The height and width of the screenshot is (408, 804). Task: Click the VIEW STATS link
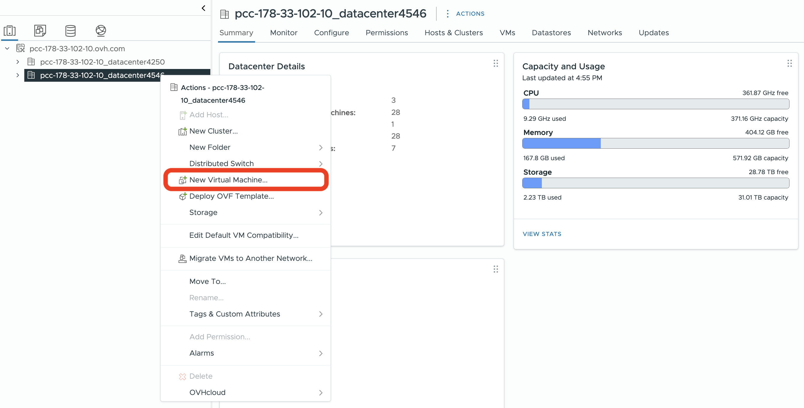tap(542, 234)
